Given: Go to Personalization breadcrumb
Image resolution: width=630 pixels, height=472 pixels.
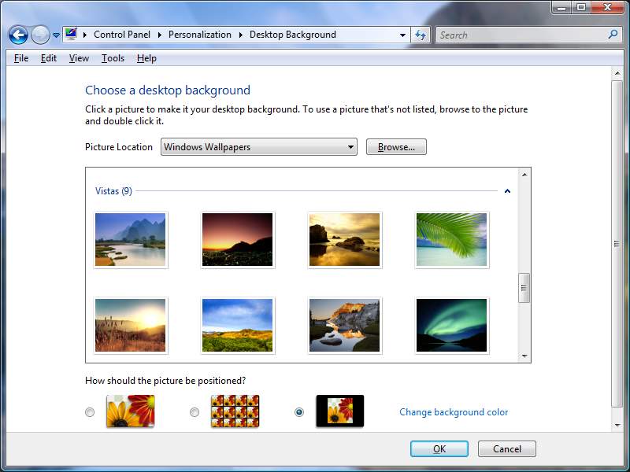Looking at the screenshot, I should click(x=200, y=35).
